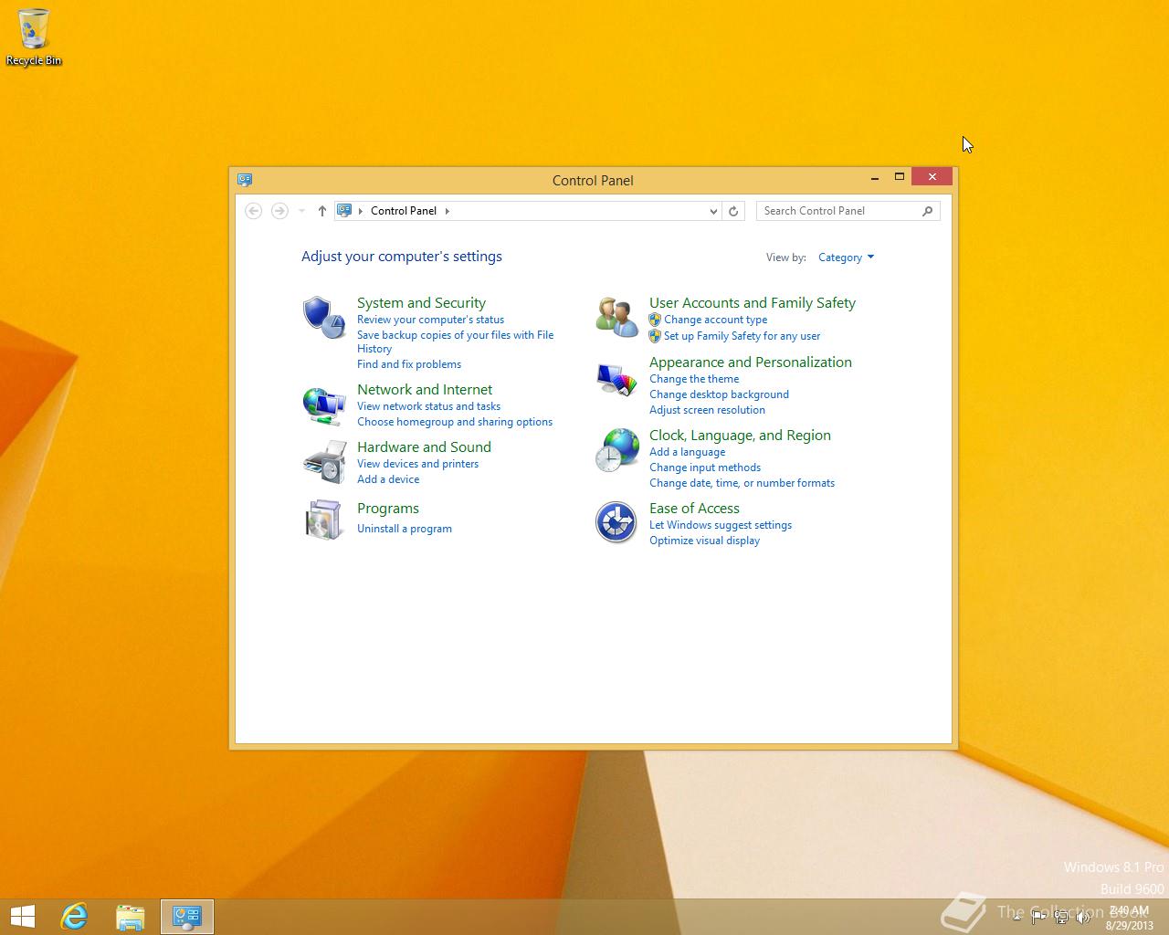
Task: Open Recycle Bin on the desktop
Action: [x=34, y=38]
